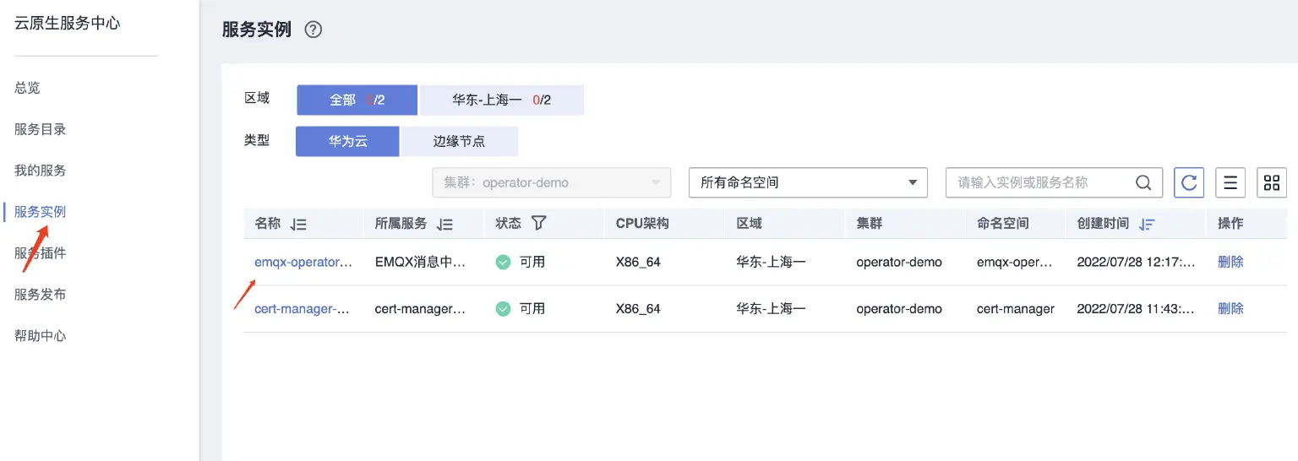Sort by 所属服务 column icon
This screenshot has width=1298, height=461.
(444, 225)
